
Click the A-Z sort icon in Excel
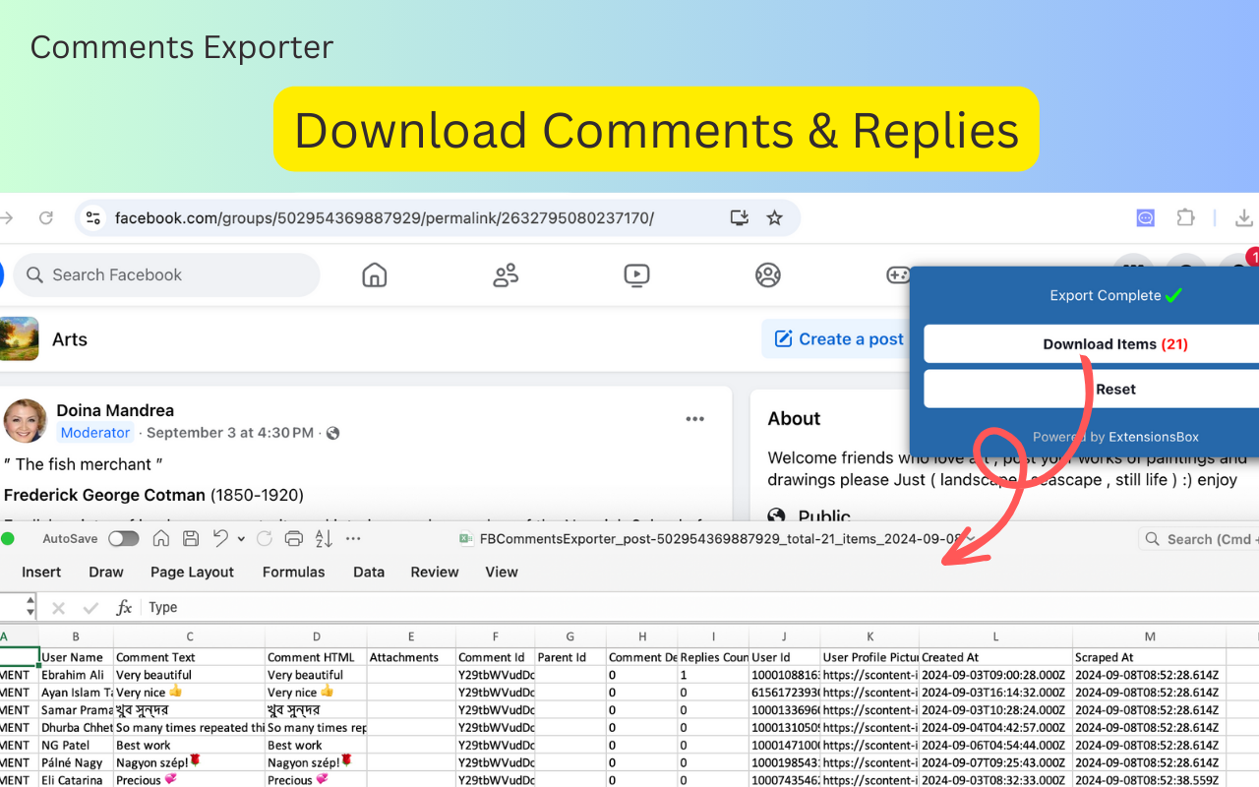(324, 539)
